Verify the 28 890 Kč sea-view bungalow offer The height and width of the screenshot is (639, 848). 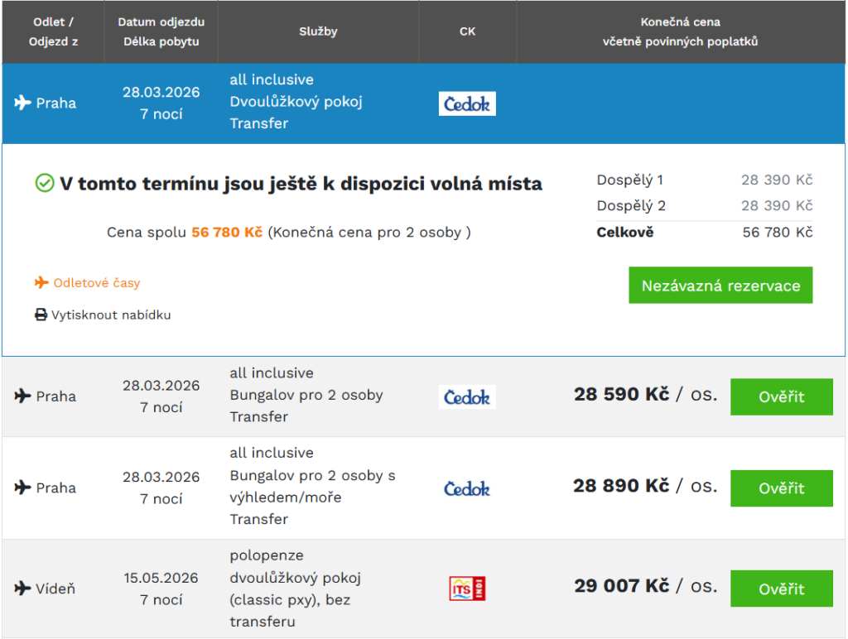(781, 488)
